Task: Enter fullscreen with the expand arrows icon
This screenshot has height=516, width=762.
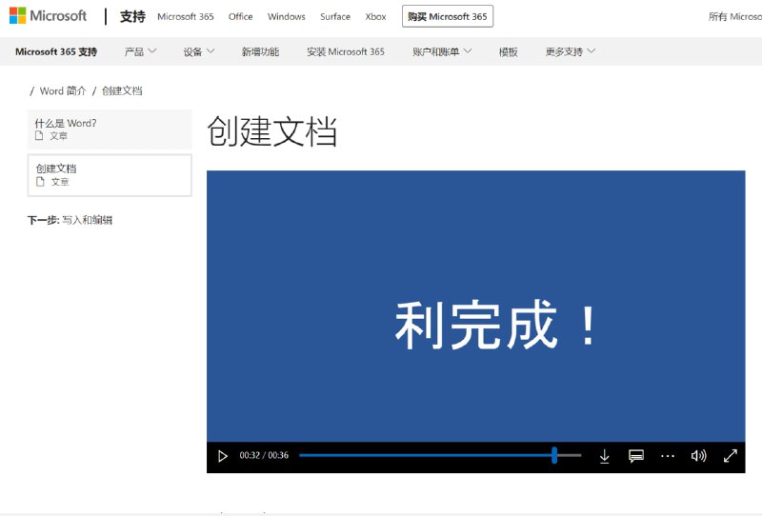Action: [731, 456]
